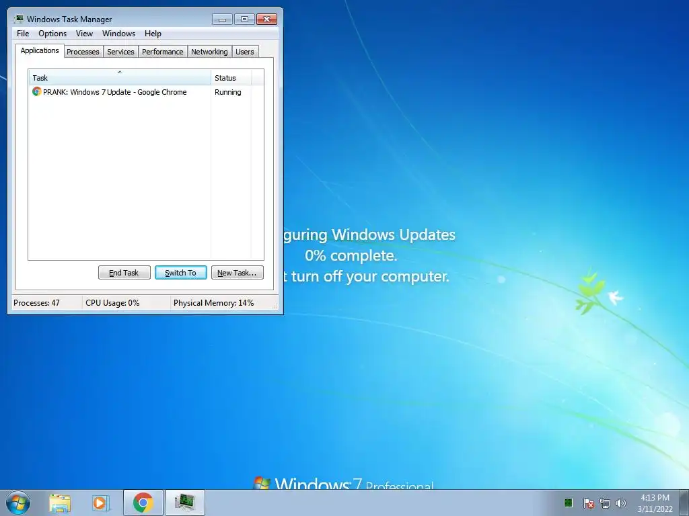Screen dimensions: 689x516
Task: Open the View menu
Action: [x=84, y=34]
